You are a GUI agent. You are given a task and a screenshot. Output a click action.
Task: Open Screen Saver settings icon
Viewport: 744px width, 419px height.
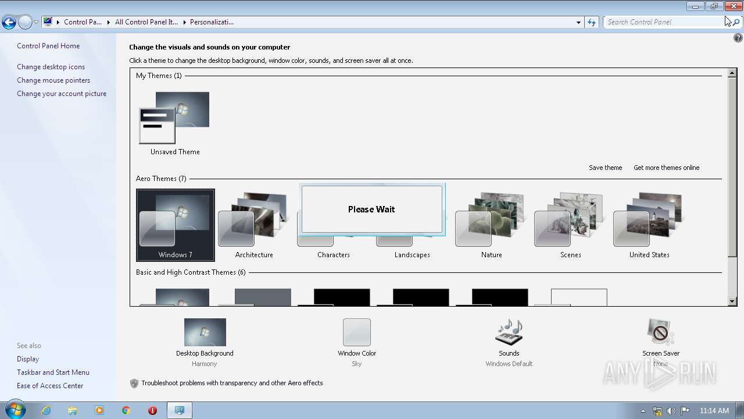click(660, 332)
